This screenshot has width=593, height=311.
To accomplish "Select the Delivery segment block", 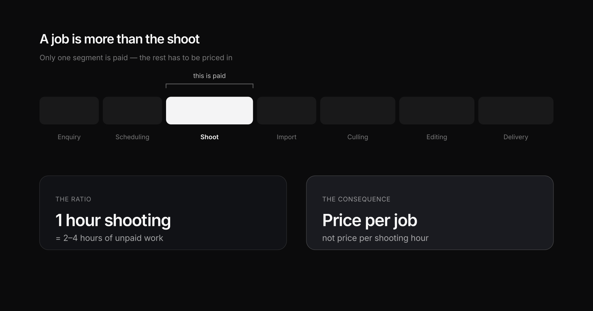I will pyautogui.click(x=516, y=110).
